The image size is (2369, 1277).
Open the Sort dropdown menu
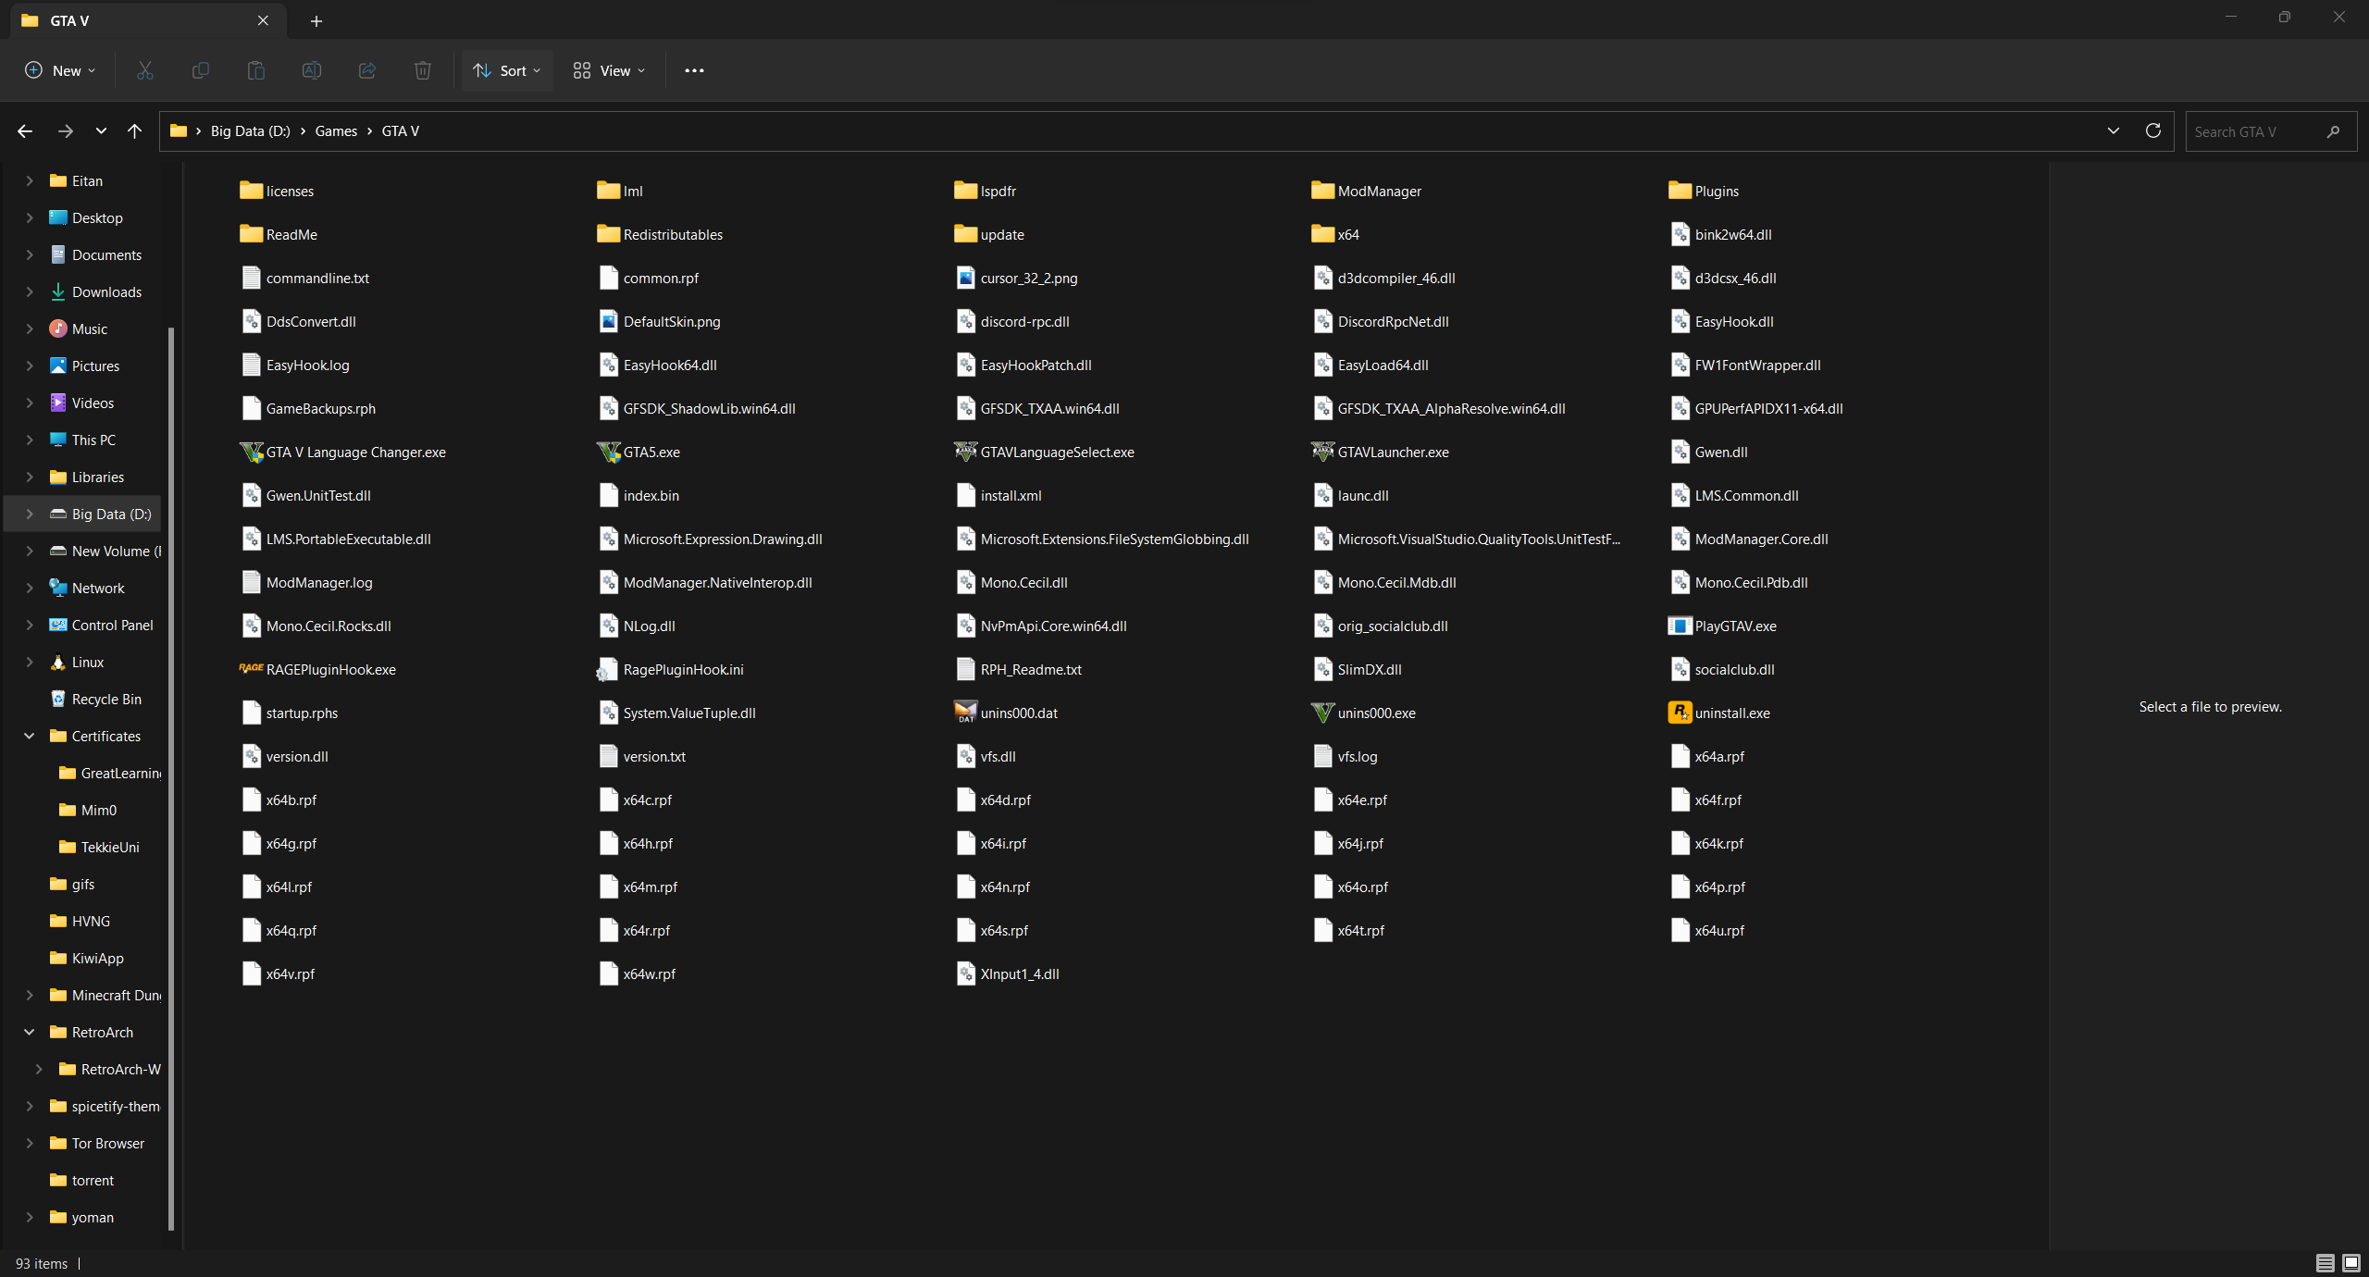tap(507, 70)
